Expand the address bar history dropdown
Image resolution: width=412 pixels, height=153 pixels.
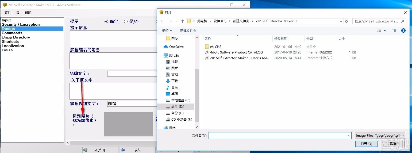(x=341, y=21)
